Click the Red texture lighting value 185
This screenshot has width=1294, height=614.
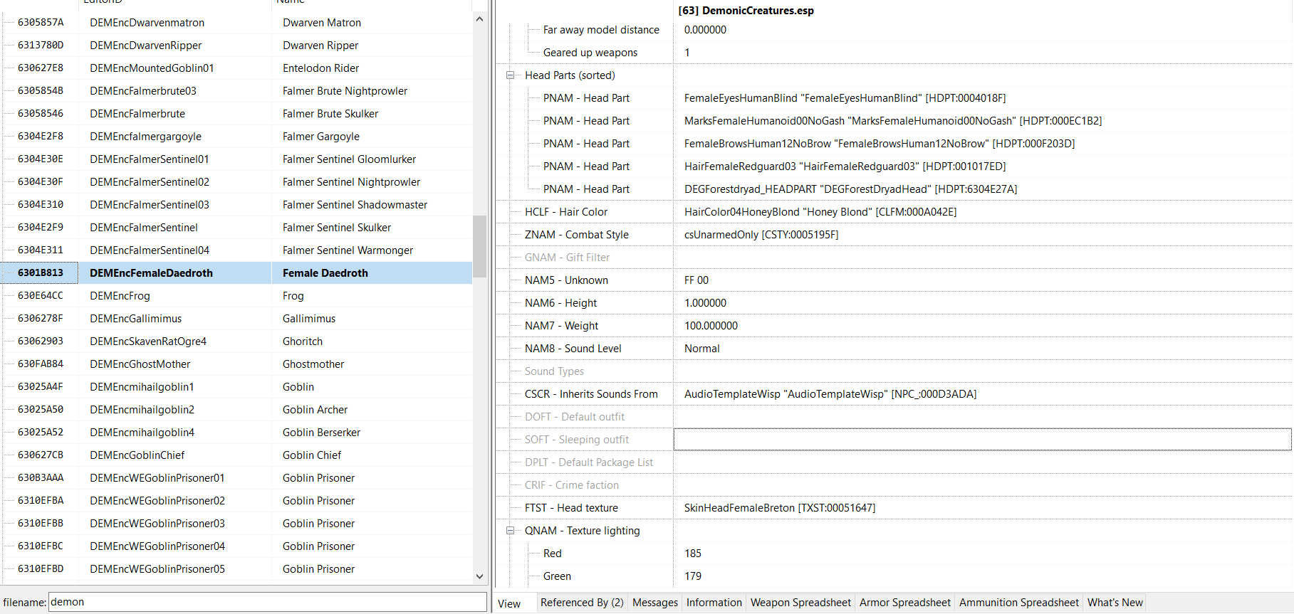[x=693, y=554]
